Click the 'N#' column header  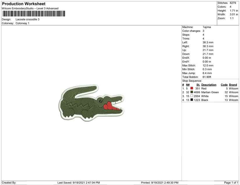188,85
